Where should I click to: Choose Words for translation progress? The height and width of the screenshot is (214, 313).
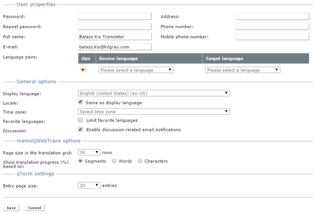(114, 161)
